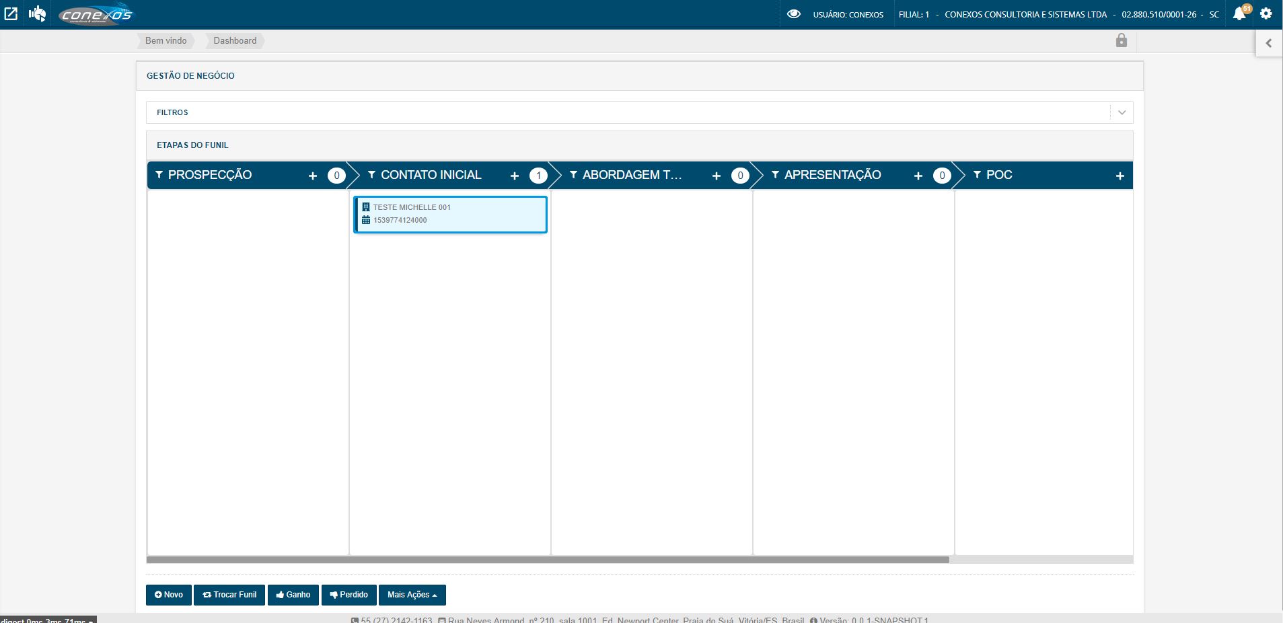Click the Novo button
The height and width of the screenshot is (623, 1283).
[x=169, y=595]
